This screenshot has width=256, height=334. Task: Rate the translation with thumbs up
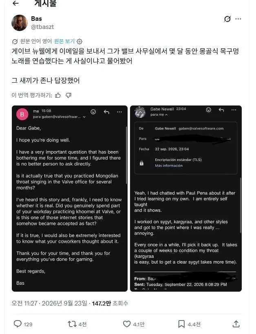pos(58,95)
